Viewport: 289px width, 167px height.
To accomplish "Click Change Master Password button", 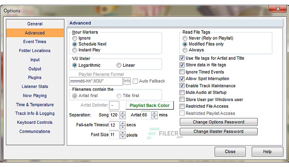I will click(x=218, y=131).
